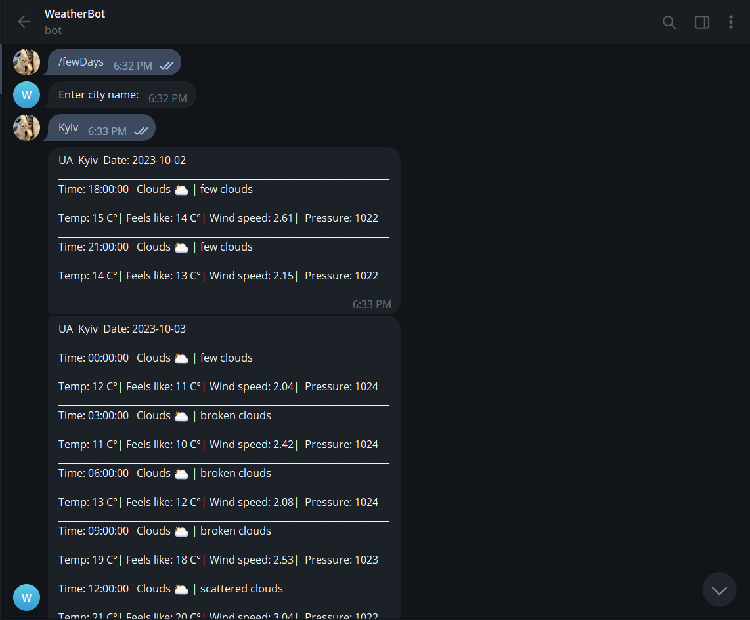The width and height of the screenshot is (750, 620).
Task: Click the user's lion profile picture
Action: coord(26,62)
